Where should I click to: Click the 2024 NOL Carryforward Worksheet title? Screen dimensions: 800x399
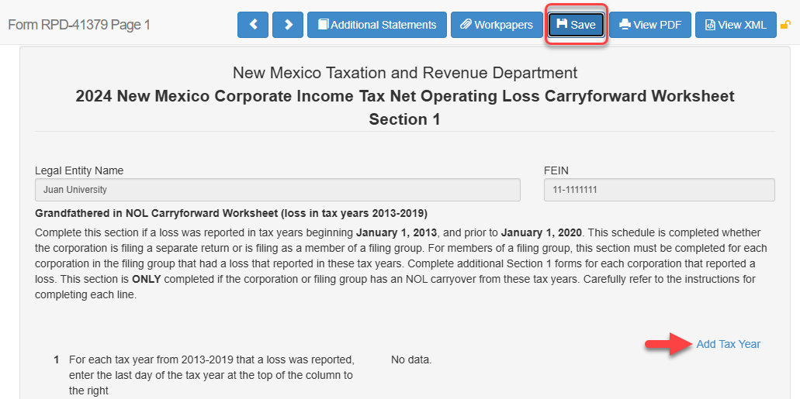click(x=404, y=96)
